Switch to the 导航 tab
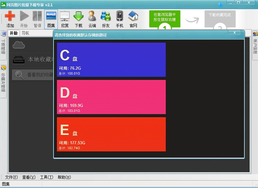Image resolution: width=258 pixels, height=188 pixels. click(25, 33)
